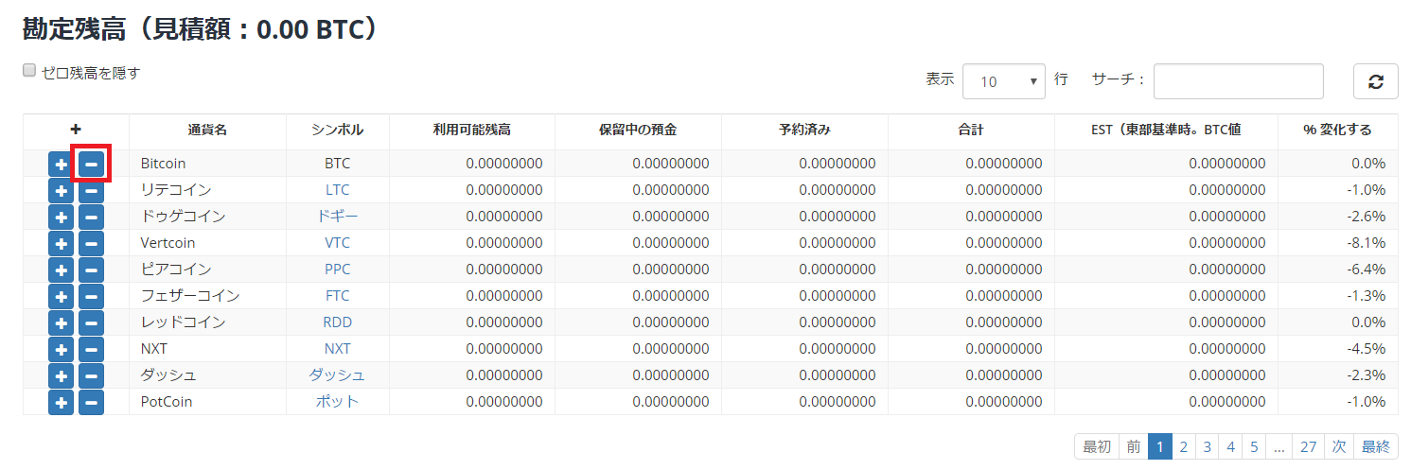Click the minus button in the Bitcoin row
The height and width of the screenshot is (470, 1411).
pos(91,164)
